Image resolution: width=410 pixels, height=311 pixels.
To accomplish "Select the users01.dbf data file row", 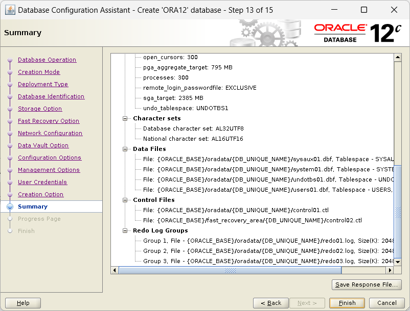I will (268, 190).
